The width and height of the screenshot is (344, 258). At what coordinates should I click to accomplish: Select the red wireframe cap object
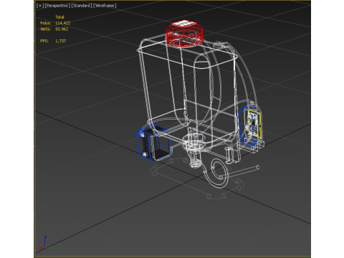coord(185,34)
